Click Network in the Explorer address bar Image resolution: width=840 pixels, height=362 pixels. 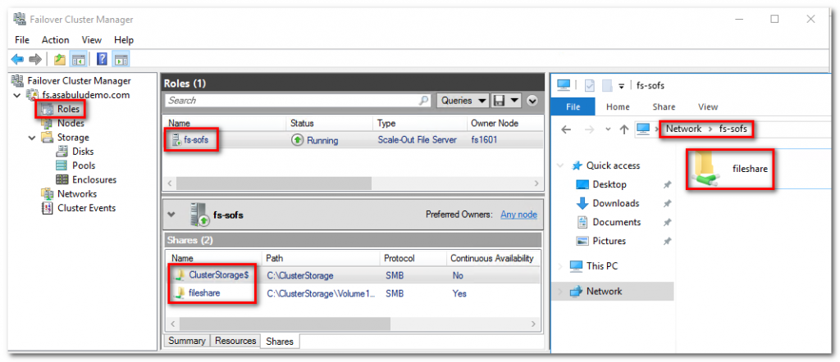click(x=683, y=129)
